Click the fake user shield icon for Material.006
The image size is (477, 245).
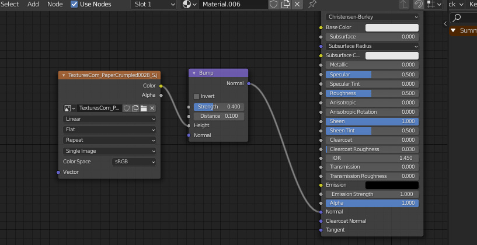[x=273, y=4]
